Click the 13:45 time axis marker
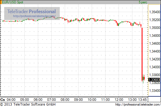This screenshot has width=161, height=107. tap(142, 100)
